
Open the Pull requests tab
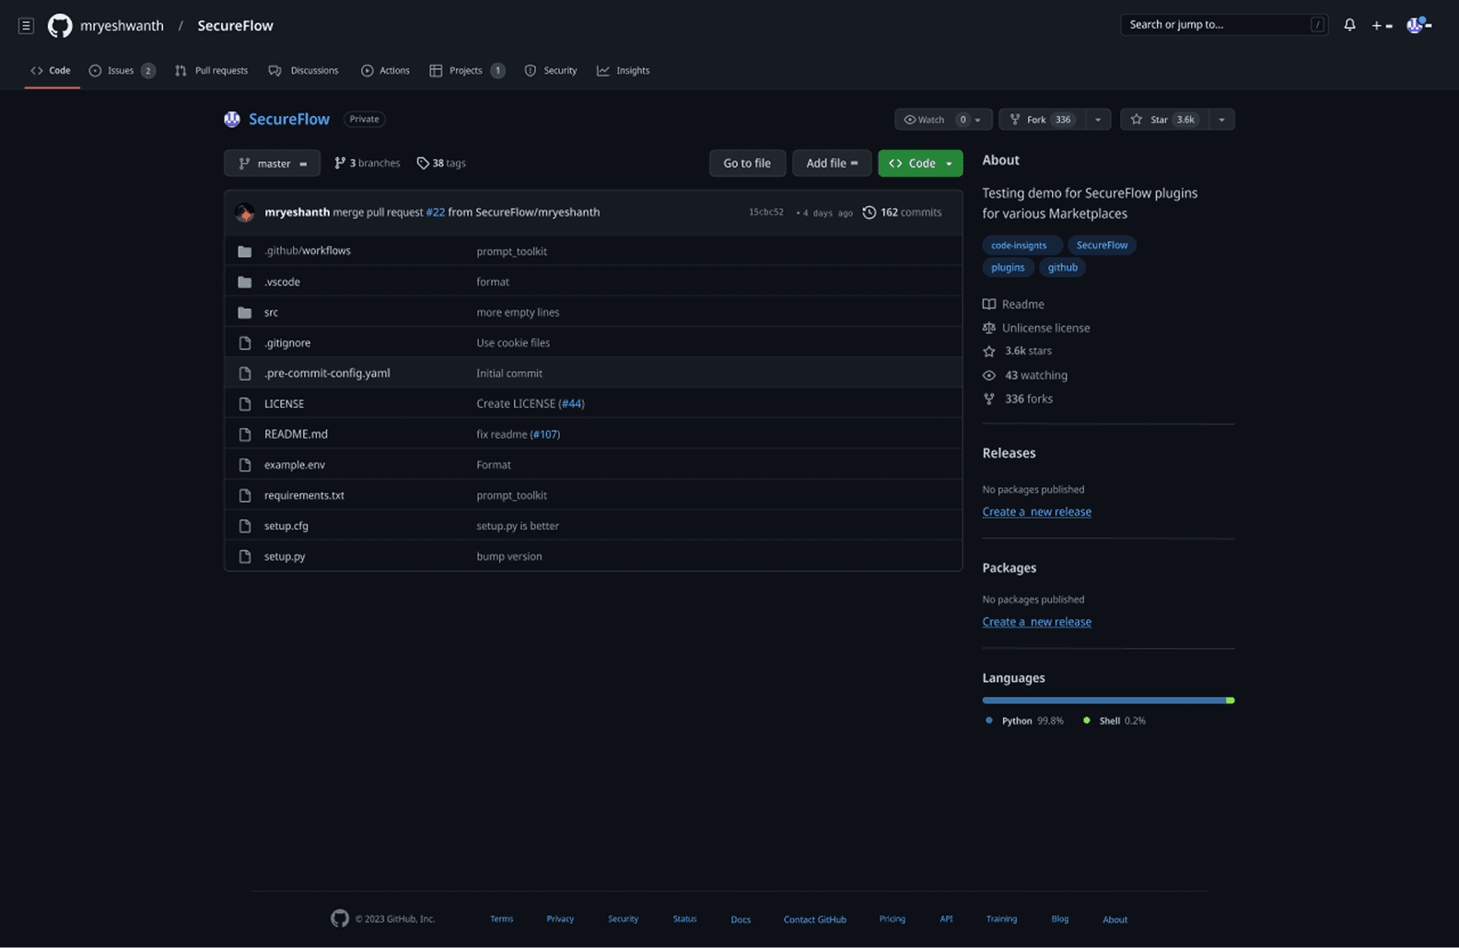tap(211, 70)
